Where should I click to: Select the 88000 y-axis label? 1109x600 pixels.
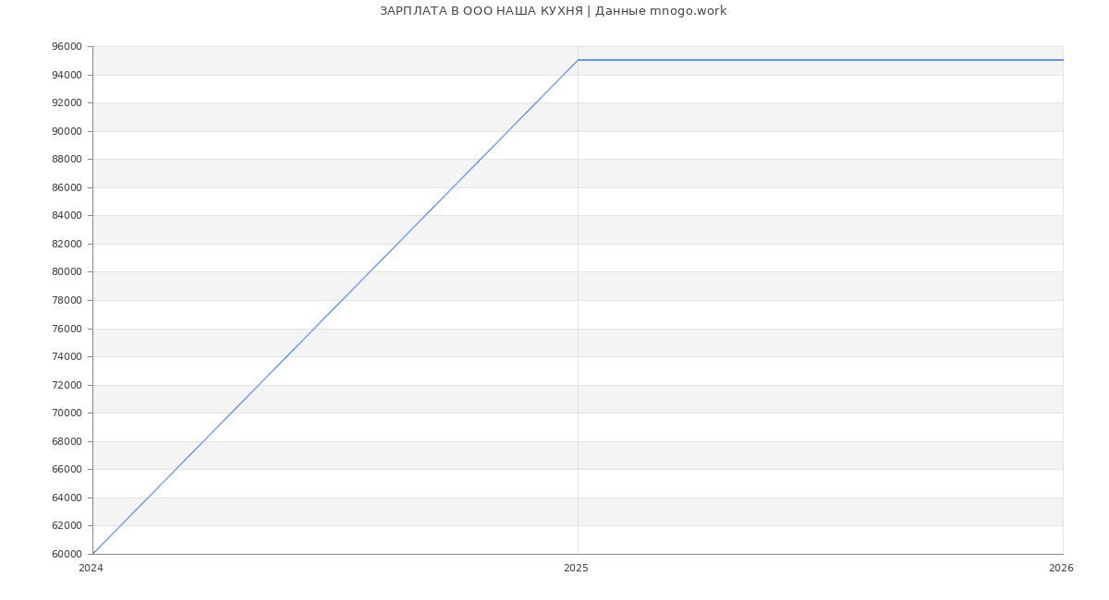(67, 160)
